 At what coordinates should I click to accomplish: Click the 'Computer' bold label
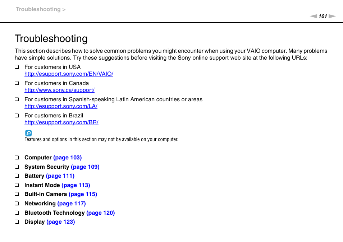38,158
